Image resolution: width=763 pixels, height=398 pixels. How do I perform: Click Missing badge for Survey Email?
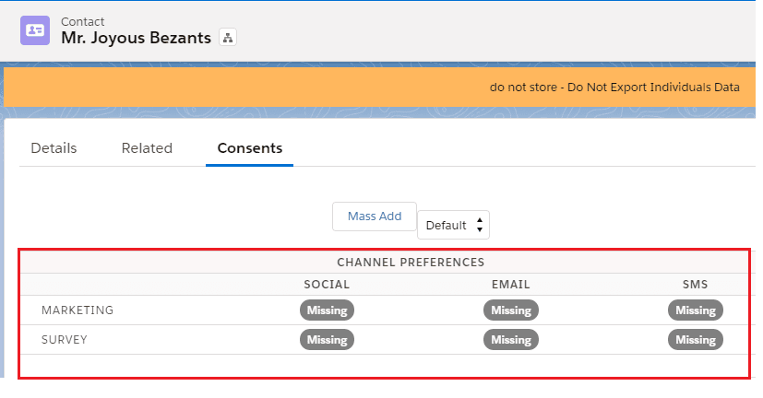(x=511, y=340)
